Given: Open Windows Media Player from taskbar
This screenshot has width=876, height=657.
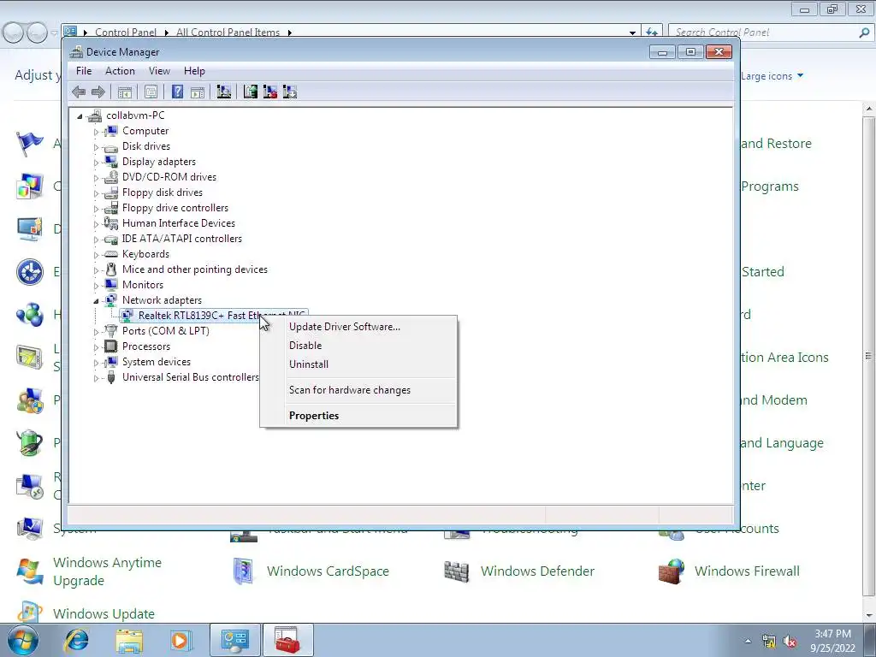Looking at the screenshot, I should (181, 640).
